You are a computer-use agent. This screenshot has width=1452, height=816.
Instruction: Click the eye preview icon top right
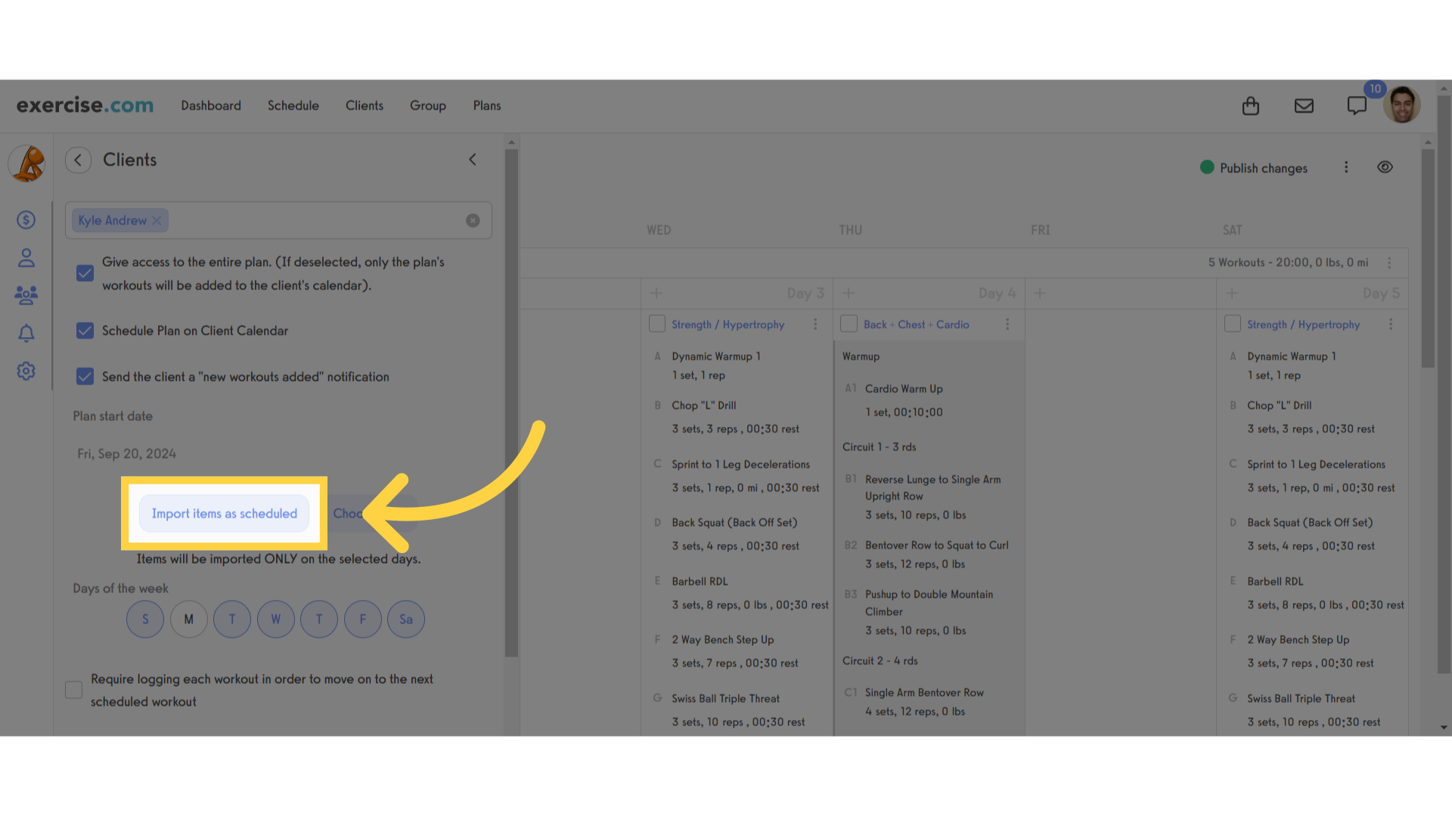1385,166
